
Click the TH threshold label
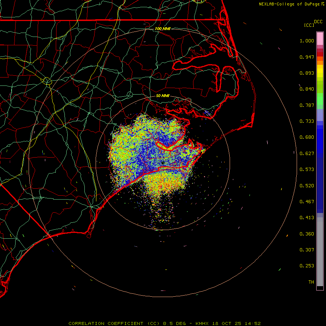(311, 282)
